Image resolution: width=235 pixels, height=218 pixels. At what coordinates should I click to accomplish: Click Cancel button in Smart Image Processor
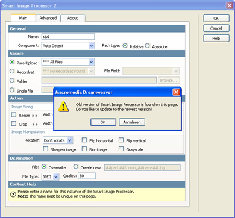[216, 28]
